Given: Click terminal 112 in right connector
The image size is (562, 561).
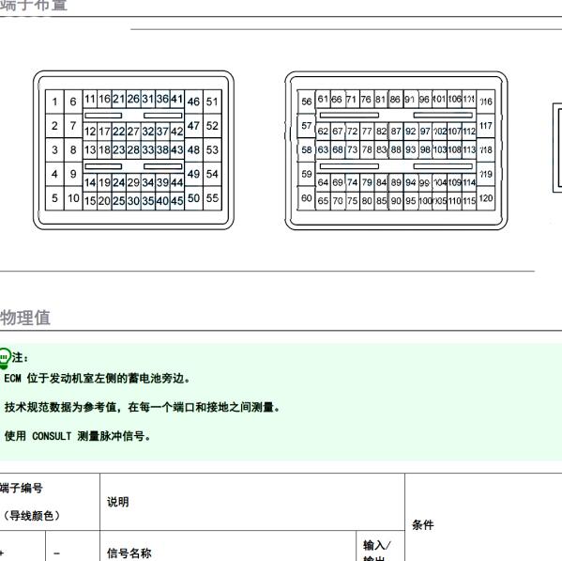Looking at the screenshot, I should pos(469,132).
